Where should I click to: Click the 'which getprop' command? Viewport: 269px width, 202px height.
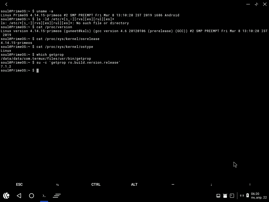tap(50, 55)
